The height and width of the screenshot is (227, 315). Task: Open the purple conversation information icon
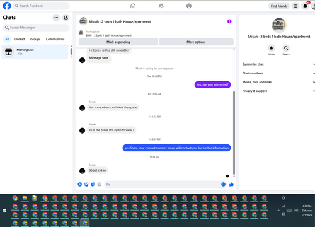click(229, 21)
